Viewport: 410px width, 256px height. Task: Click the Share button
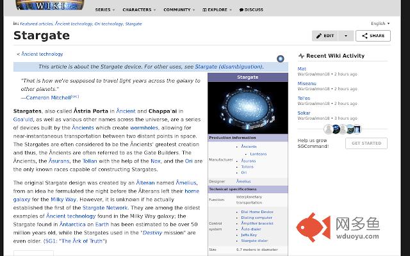pyautogui.click(x=373, y=36)
